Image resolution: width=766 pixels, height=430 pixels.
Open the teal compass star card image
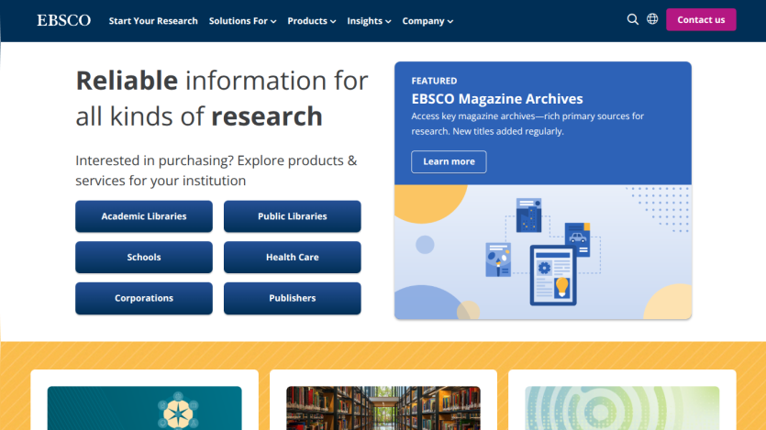145,408
